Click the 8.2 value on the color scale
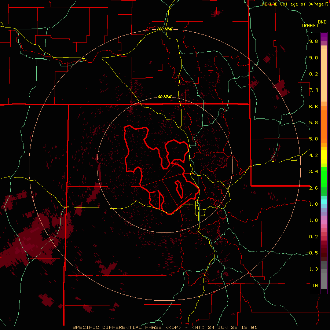 pos(313,74)
